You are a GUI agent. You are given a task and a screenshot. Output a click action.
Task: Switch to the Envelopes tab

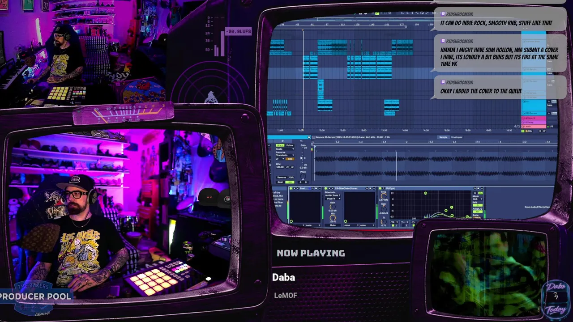tap(457, 137)
